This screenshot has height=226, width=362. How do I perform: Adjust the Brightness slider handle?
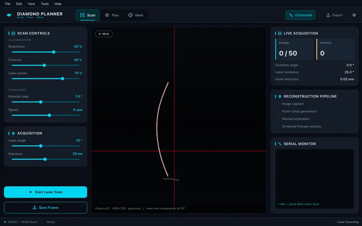click(53, 52)
